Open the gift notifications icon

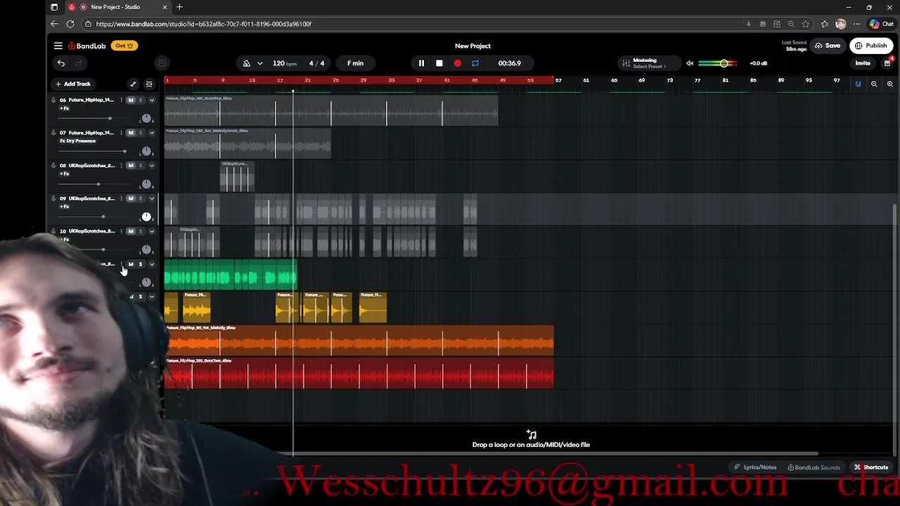pos(887,63)
